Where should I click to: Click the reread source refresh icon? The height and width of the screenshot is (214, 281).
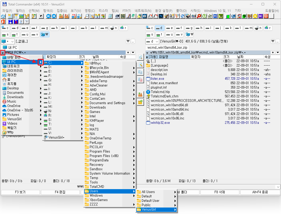(x=3, y=16)
